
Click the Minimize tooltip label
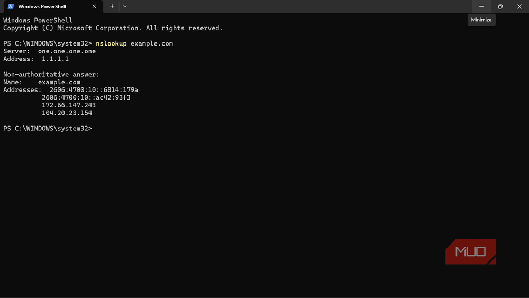point(481,20)
